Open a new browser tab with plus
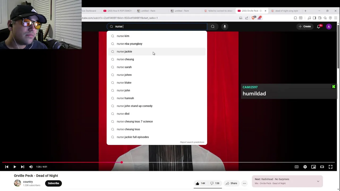Viewport: 340px width, 191px height. pyautogui.click(x=305, y=11)
